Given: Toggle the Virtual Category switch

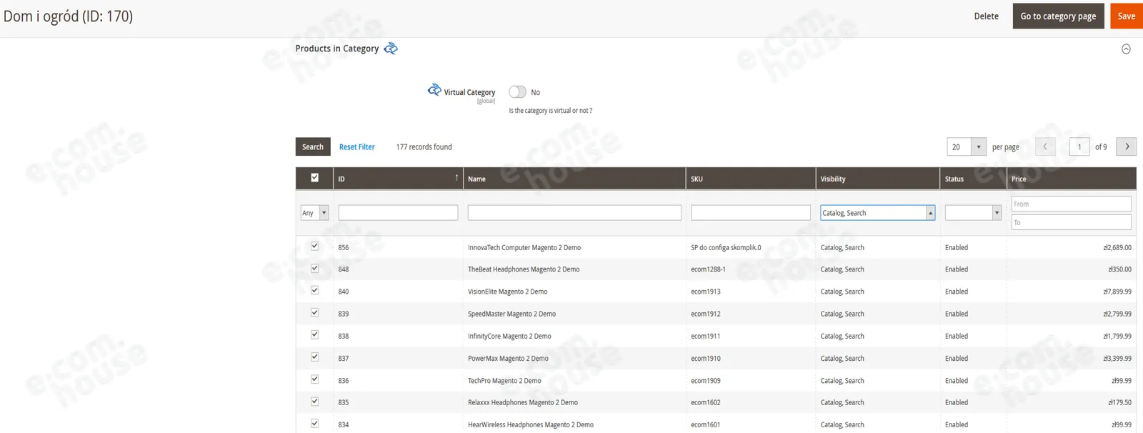Looking at the screenshot, I should [x=517, y=92].
